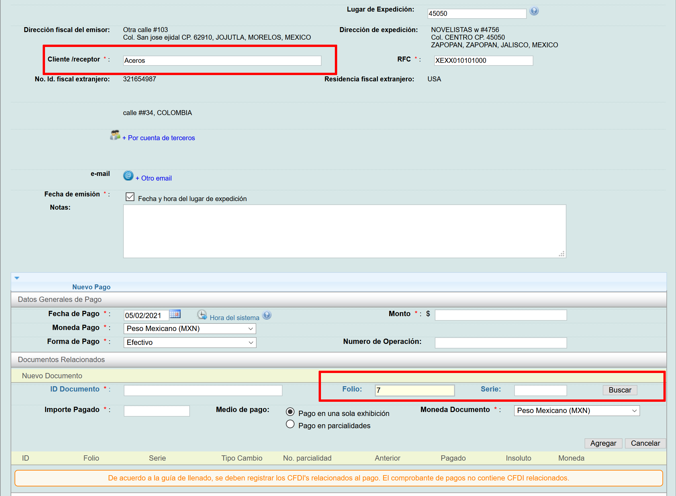The image size is (676, 496).
Task: Open the Moneda Pago dropdown
Action: [190, 329]
